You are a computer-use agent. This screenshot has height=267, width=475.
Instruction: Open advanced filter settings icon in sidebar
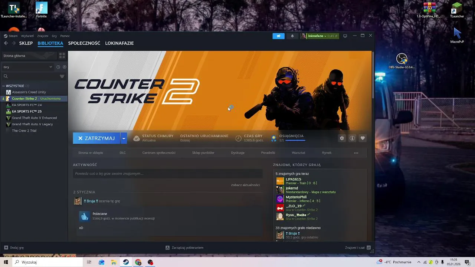tap(62, 76)
